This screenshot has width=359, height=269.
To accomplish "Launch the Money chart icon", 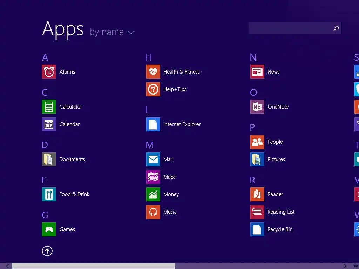I will 153,194.
